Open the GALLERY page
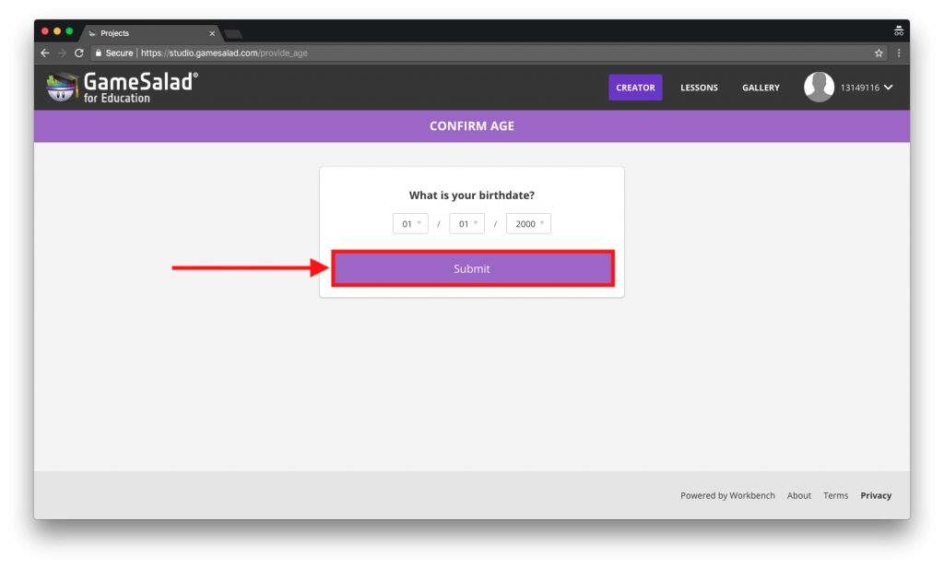 click(x=761, y=88)
